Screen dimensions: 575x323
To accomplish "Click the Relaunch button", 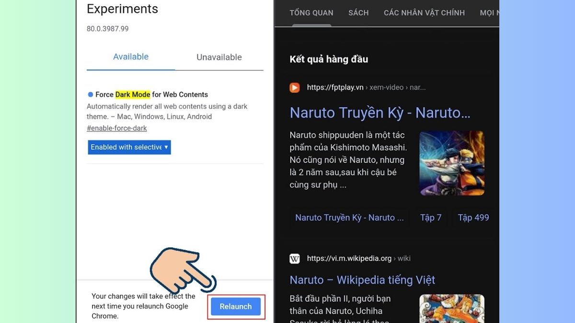I will tap(236, 306).
